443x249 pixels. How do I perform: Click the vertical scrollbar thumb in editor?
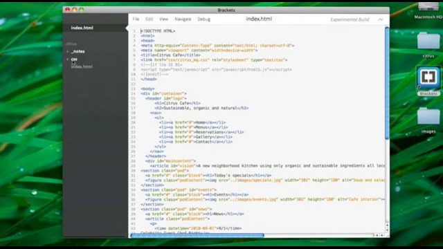387,83
